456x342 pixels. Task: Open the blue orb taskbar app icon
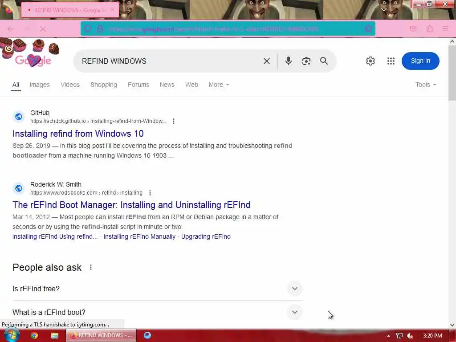(x=147, y=335)
